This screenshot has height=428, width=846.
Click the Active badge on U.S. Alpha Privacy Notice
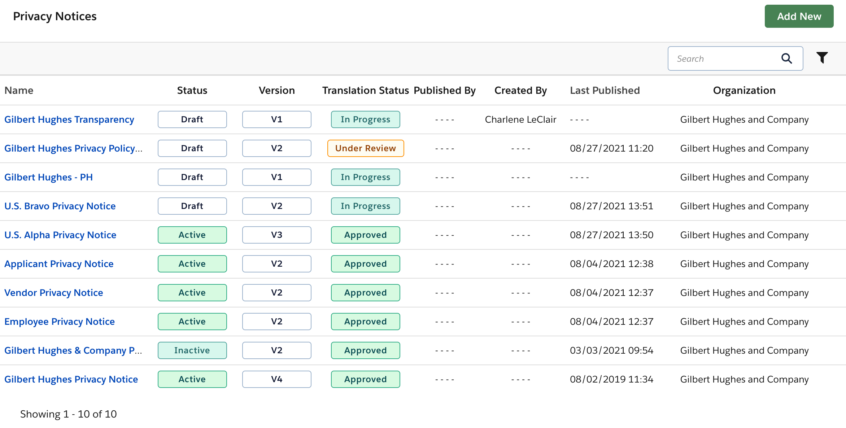[x=192, y=235]
